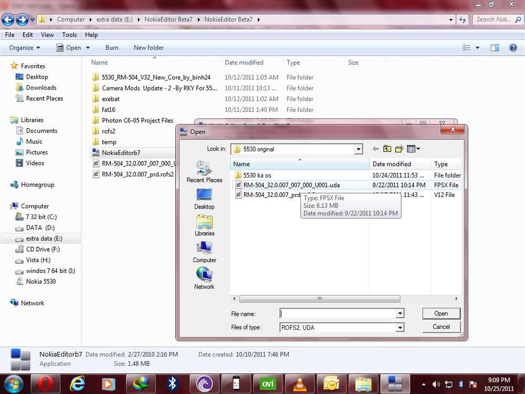Create new folder icon in Open dialog

(399, 149)
